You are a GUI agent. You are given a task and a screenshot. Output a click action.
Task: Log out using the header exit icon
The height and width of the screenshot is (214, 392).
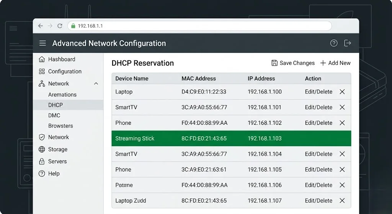pyautogui.click(x=348, y=43)
